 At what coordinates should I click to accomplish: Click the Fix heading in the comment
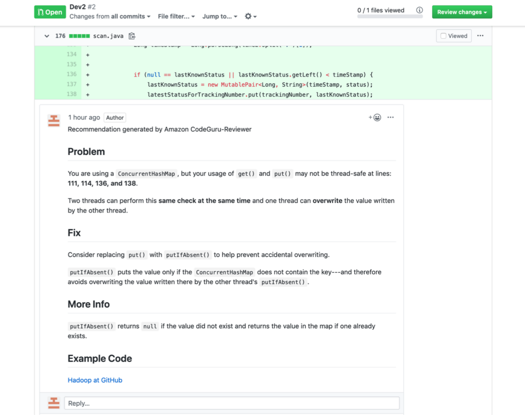[74, 233]
